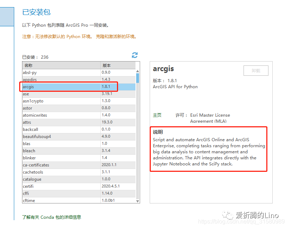Select the ase package row
Screen dimensions: 288x228
[79, 94]
